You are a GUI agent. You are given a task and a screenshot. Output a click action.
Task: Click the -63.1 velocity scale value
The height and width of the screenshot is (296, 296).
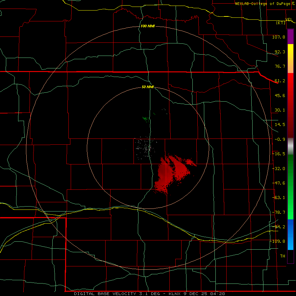click(279, 198)
